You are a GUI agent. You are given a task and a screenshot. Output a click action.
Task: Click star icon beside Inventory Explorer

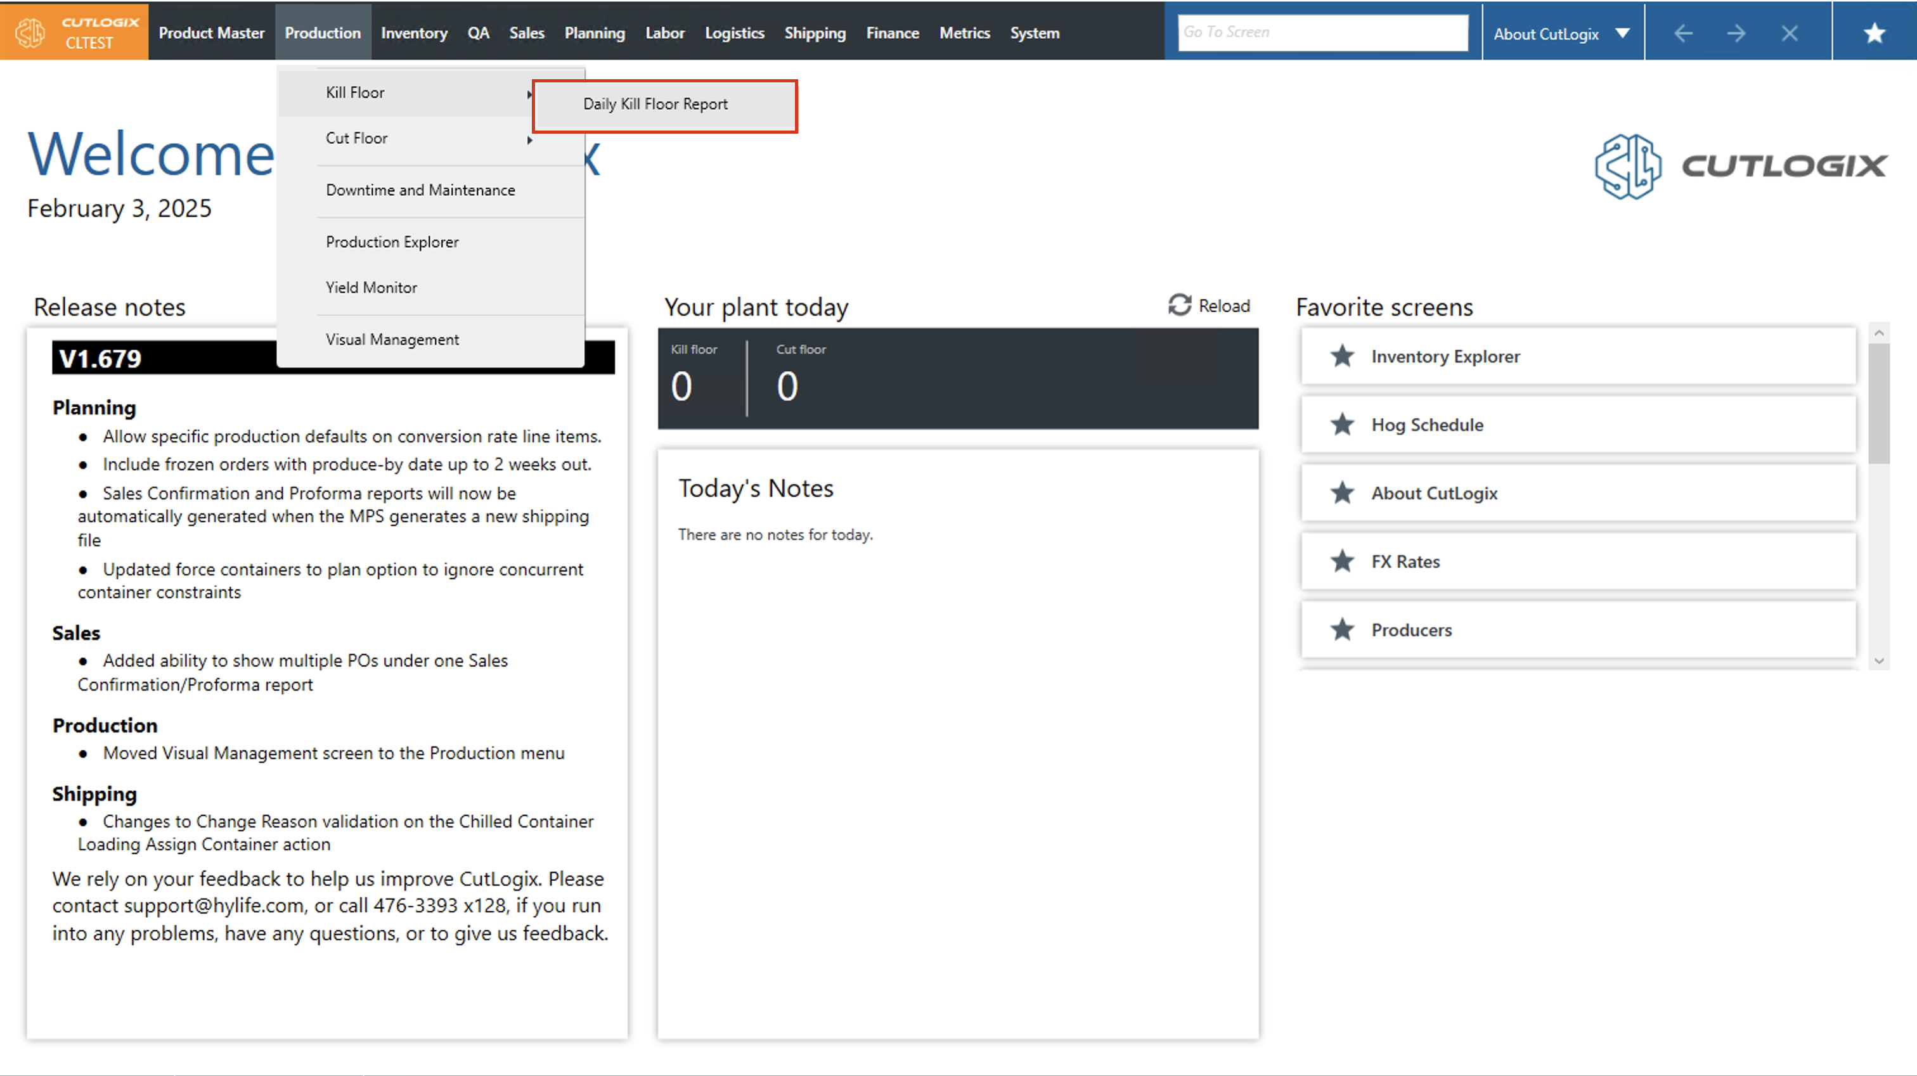[x=1343, y=356]
